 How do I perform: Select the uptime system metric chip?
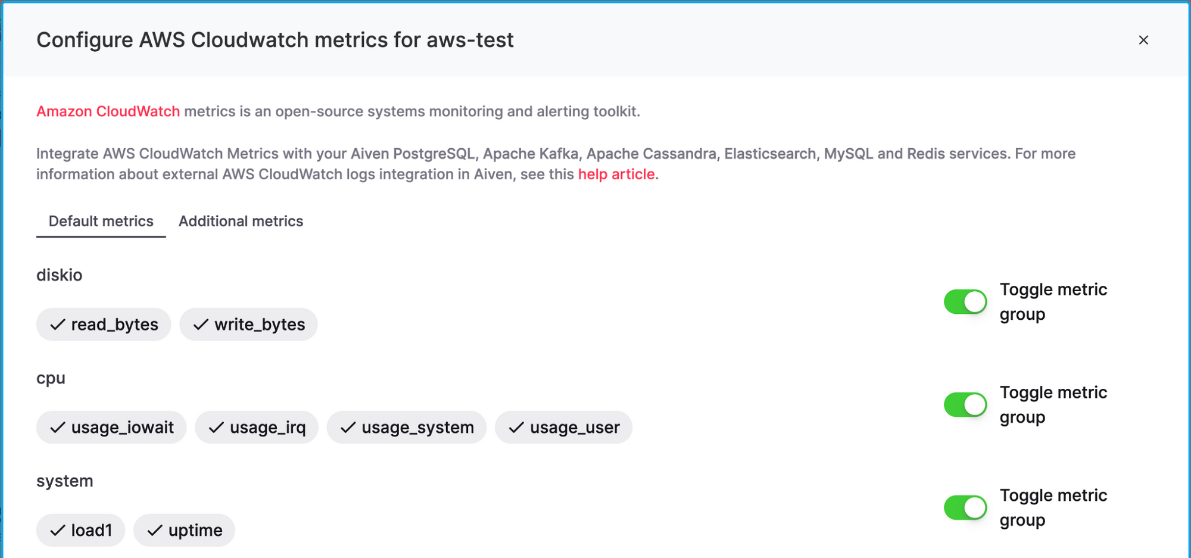point(184,529)
